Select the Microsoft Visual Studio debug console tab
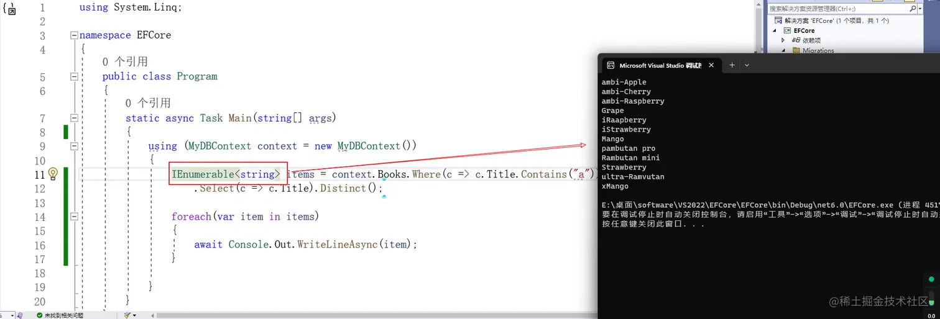 [x=660, y=65]
